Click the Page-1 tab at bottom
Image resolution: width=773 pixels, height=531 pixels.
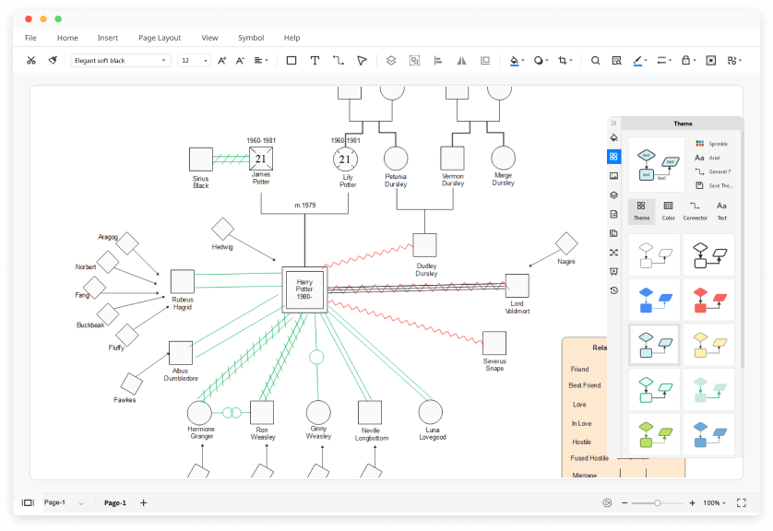point(115,503)
